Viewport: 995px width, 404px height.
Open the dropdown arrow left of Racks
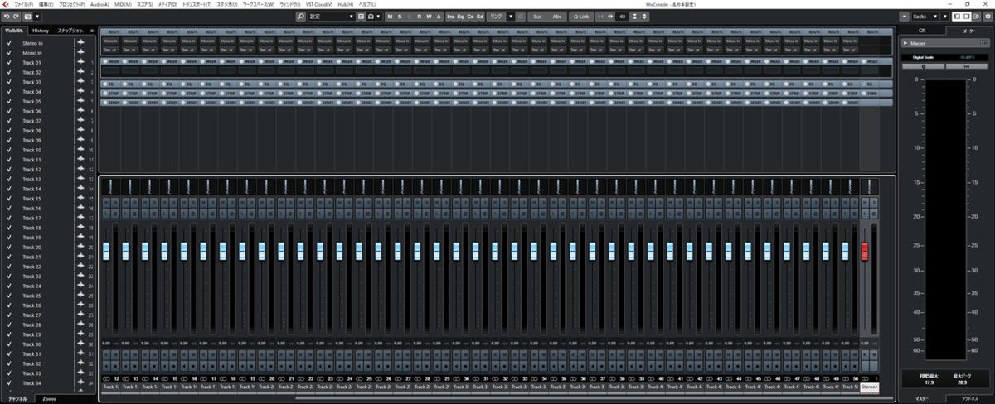(x=904, y=16)
